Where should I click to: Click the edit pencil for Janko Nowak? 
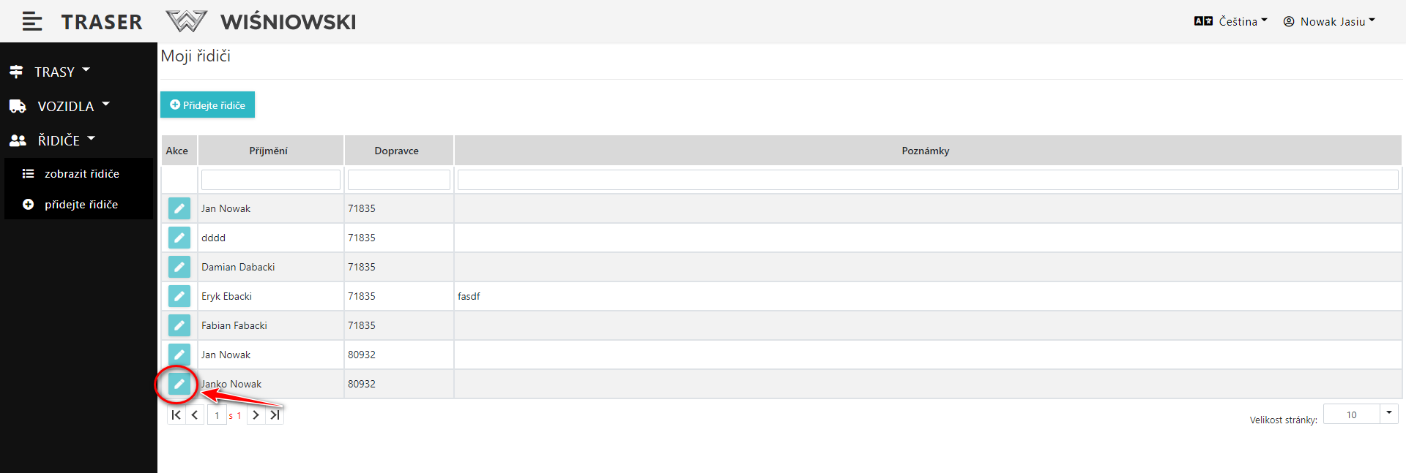tap(179, 384)
